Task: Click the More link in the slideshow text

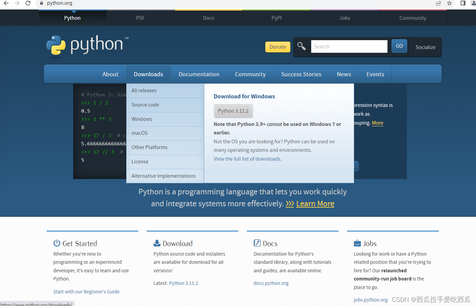Action: (378, 123)
